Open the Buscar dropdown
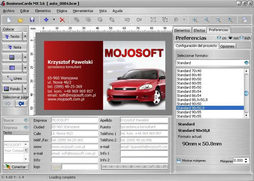 (26, 120)
